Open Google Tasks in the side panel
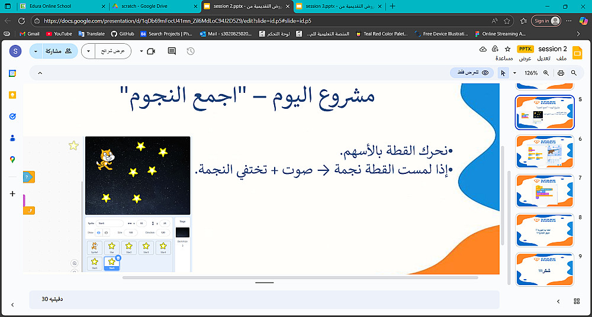This screenshot has height=317, width=592. click(x=12, y=117)
